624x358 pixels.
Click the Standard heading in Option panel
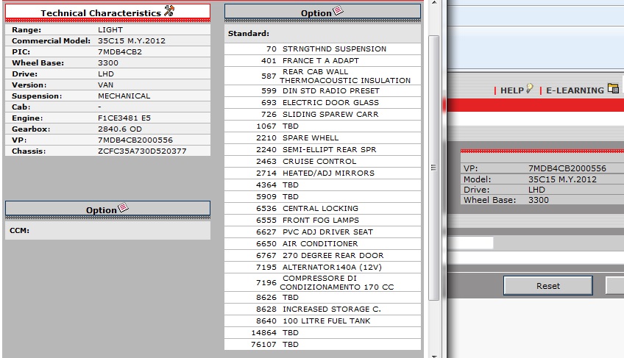click(x=249, y=33)
